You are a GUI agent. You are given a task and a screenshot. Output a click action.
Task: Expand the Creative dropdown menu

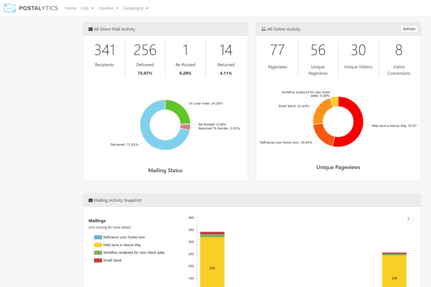pos(108,8)
